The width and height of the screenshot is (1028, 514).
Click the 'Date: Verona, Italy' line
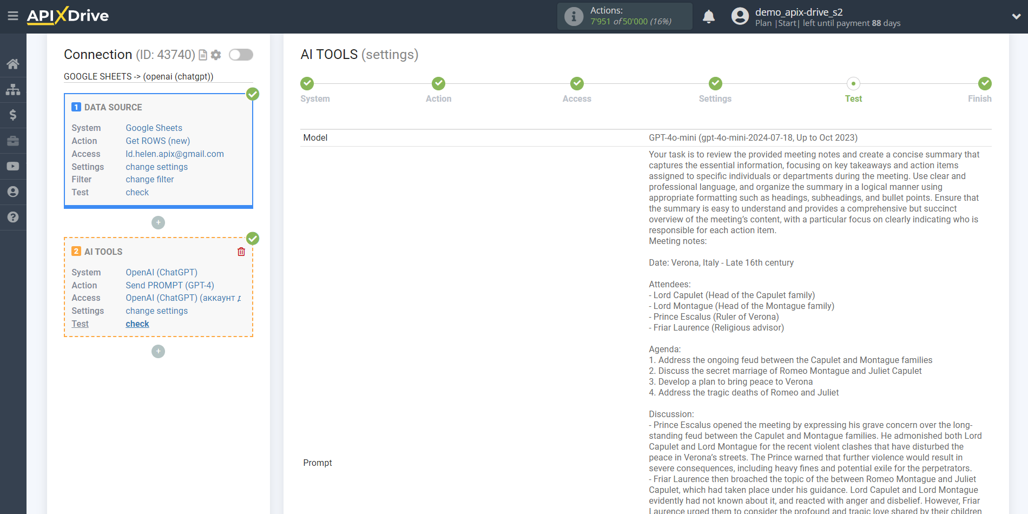[x=721, y=262]
